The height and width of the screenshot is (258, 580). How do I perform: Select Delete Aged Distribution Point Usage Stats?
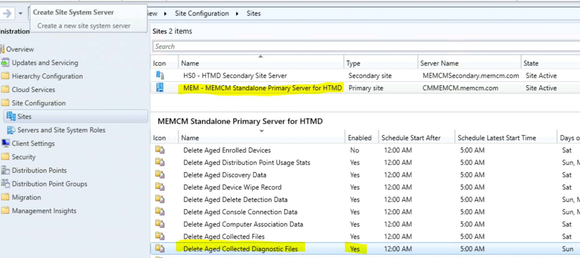[365, 162]
